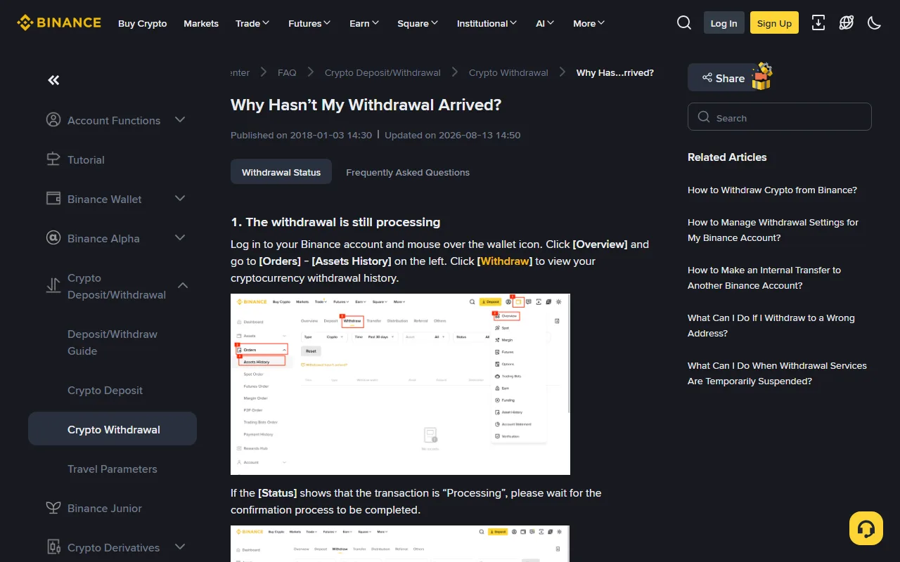Click the Binance Alpha icon
Image resolution: width=900 pixels, height=562 pixels.
click(53, 238)
